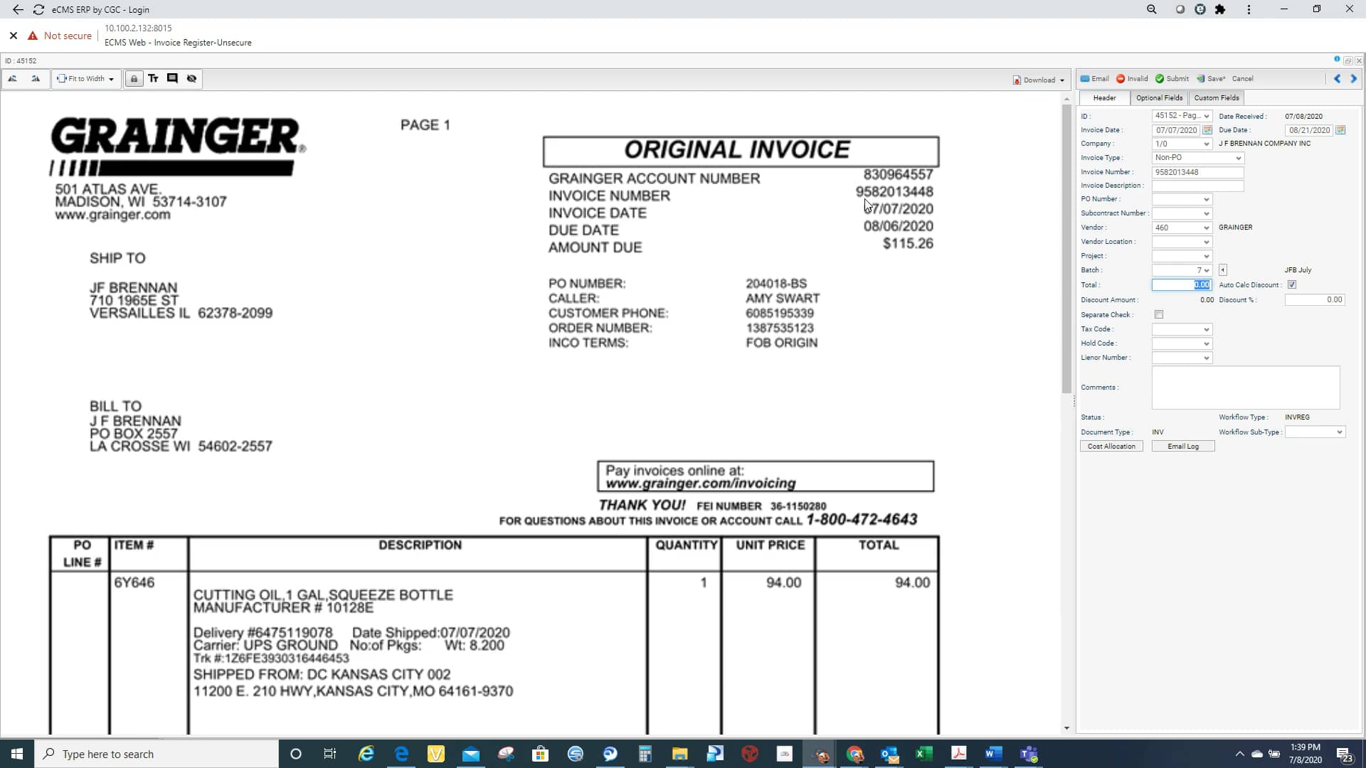Click the rotate left icon in viewer toolbar
The height and width of the screenshot is (768, 1366).
[x=13, y=79]
